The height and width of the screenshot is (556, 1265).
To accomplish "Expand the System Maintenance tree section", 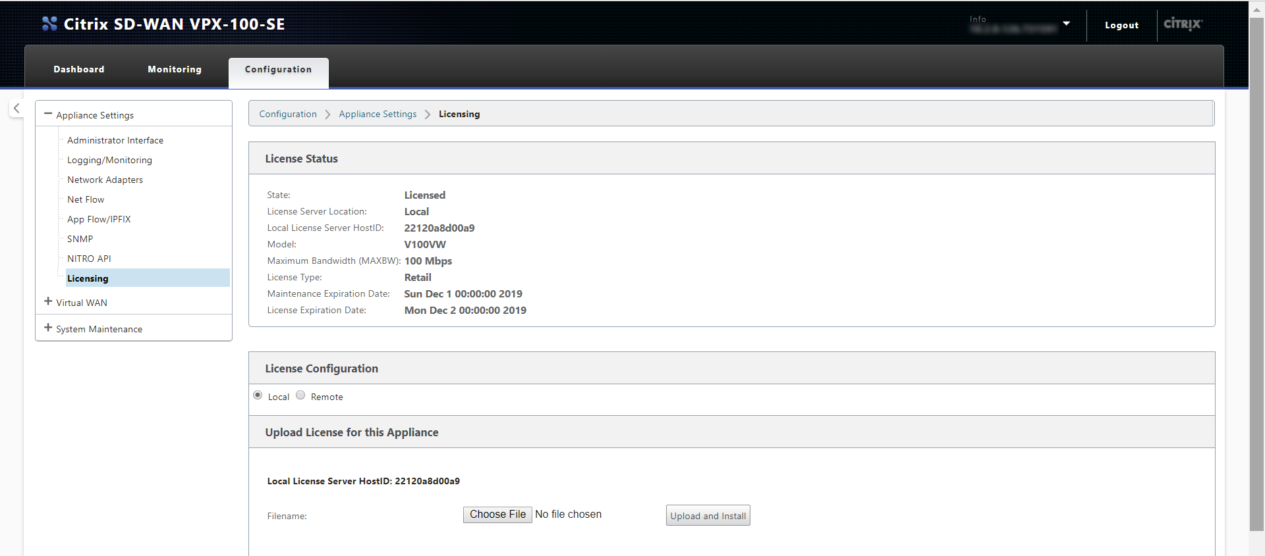I will (48, 328).
